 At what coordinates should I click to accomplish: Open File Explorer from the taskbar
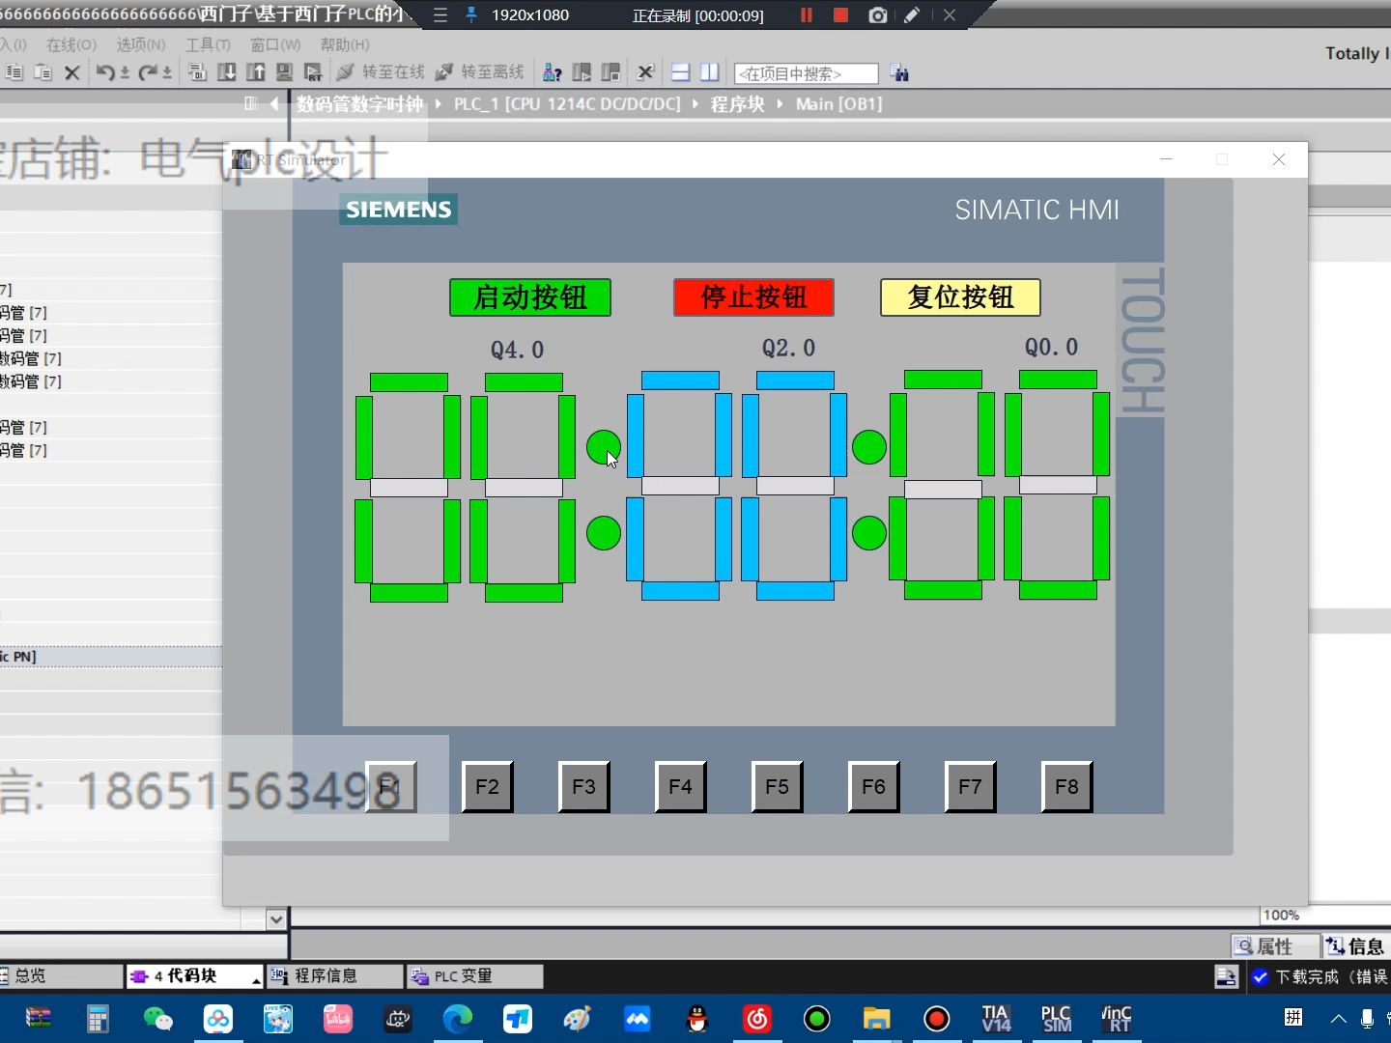point(876,1019)
